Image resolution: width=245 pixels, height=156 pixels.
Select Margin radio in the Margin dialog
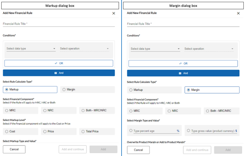[188, 90]
